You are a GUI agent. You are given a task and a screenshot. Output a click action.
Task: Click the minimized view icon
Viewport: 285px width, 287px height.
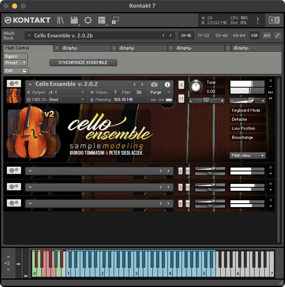coord(115,20)
